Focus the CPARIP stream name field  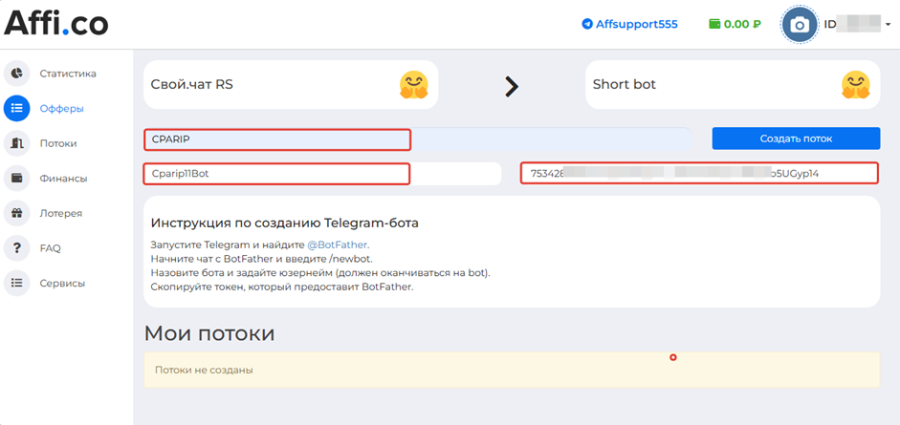(417, 139)
